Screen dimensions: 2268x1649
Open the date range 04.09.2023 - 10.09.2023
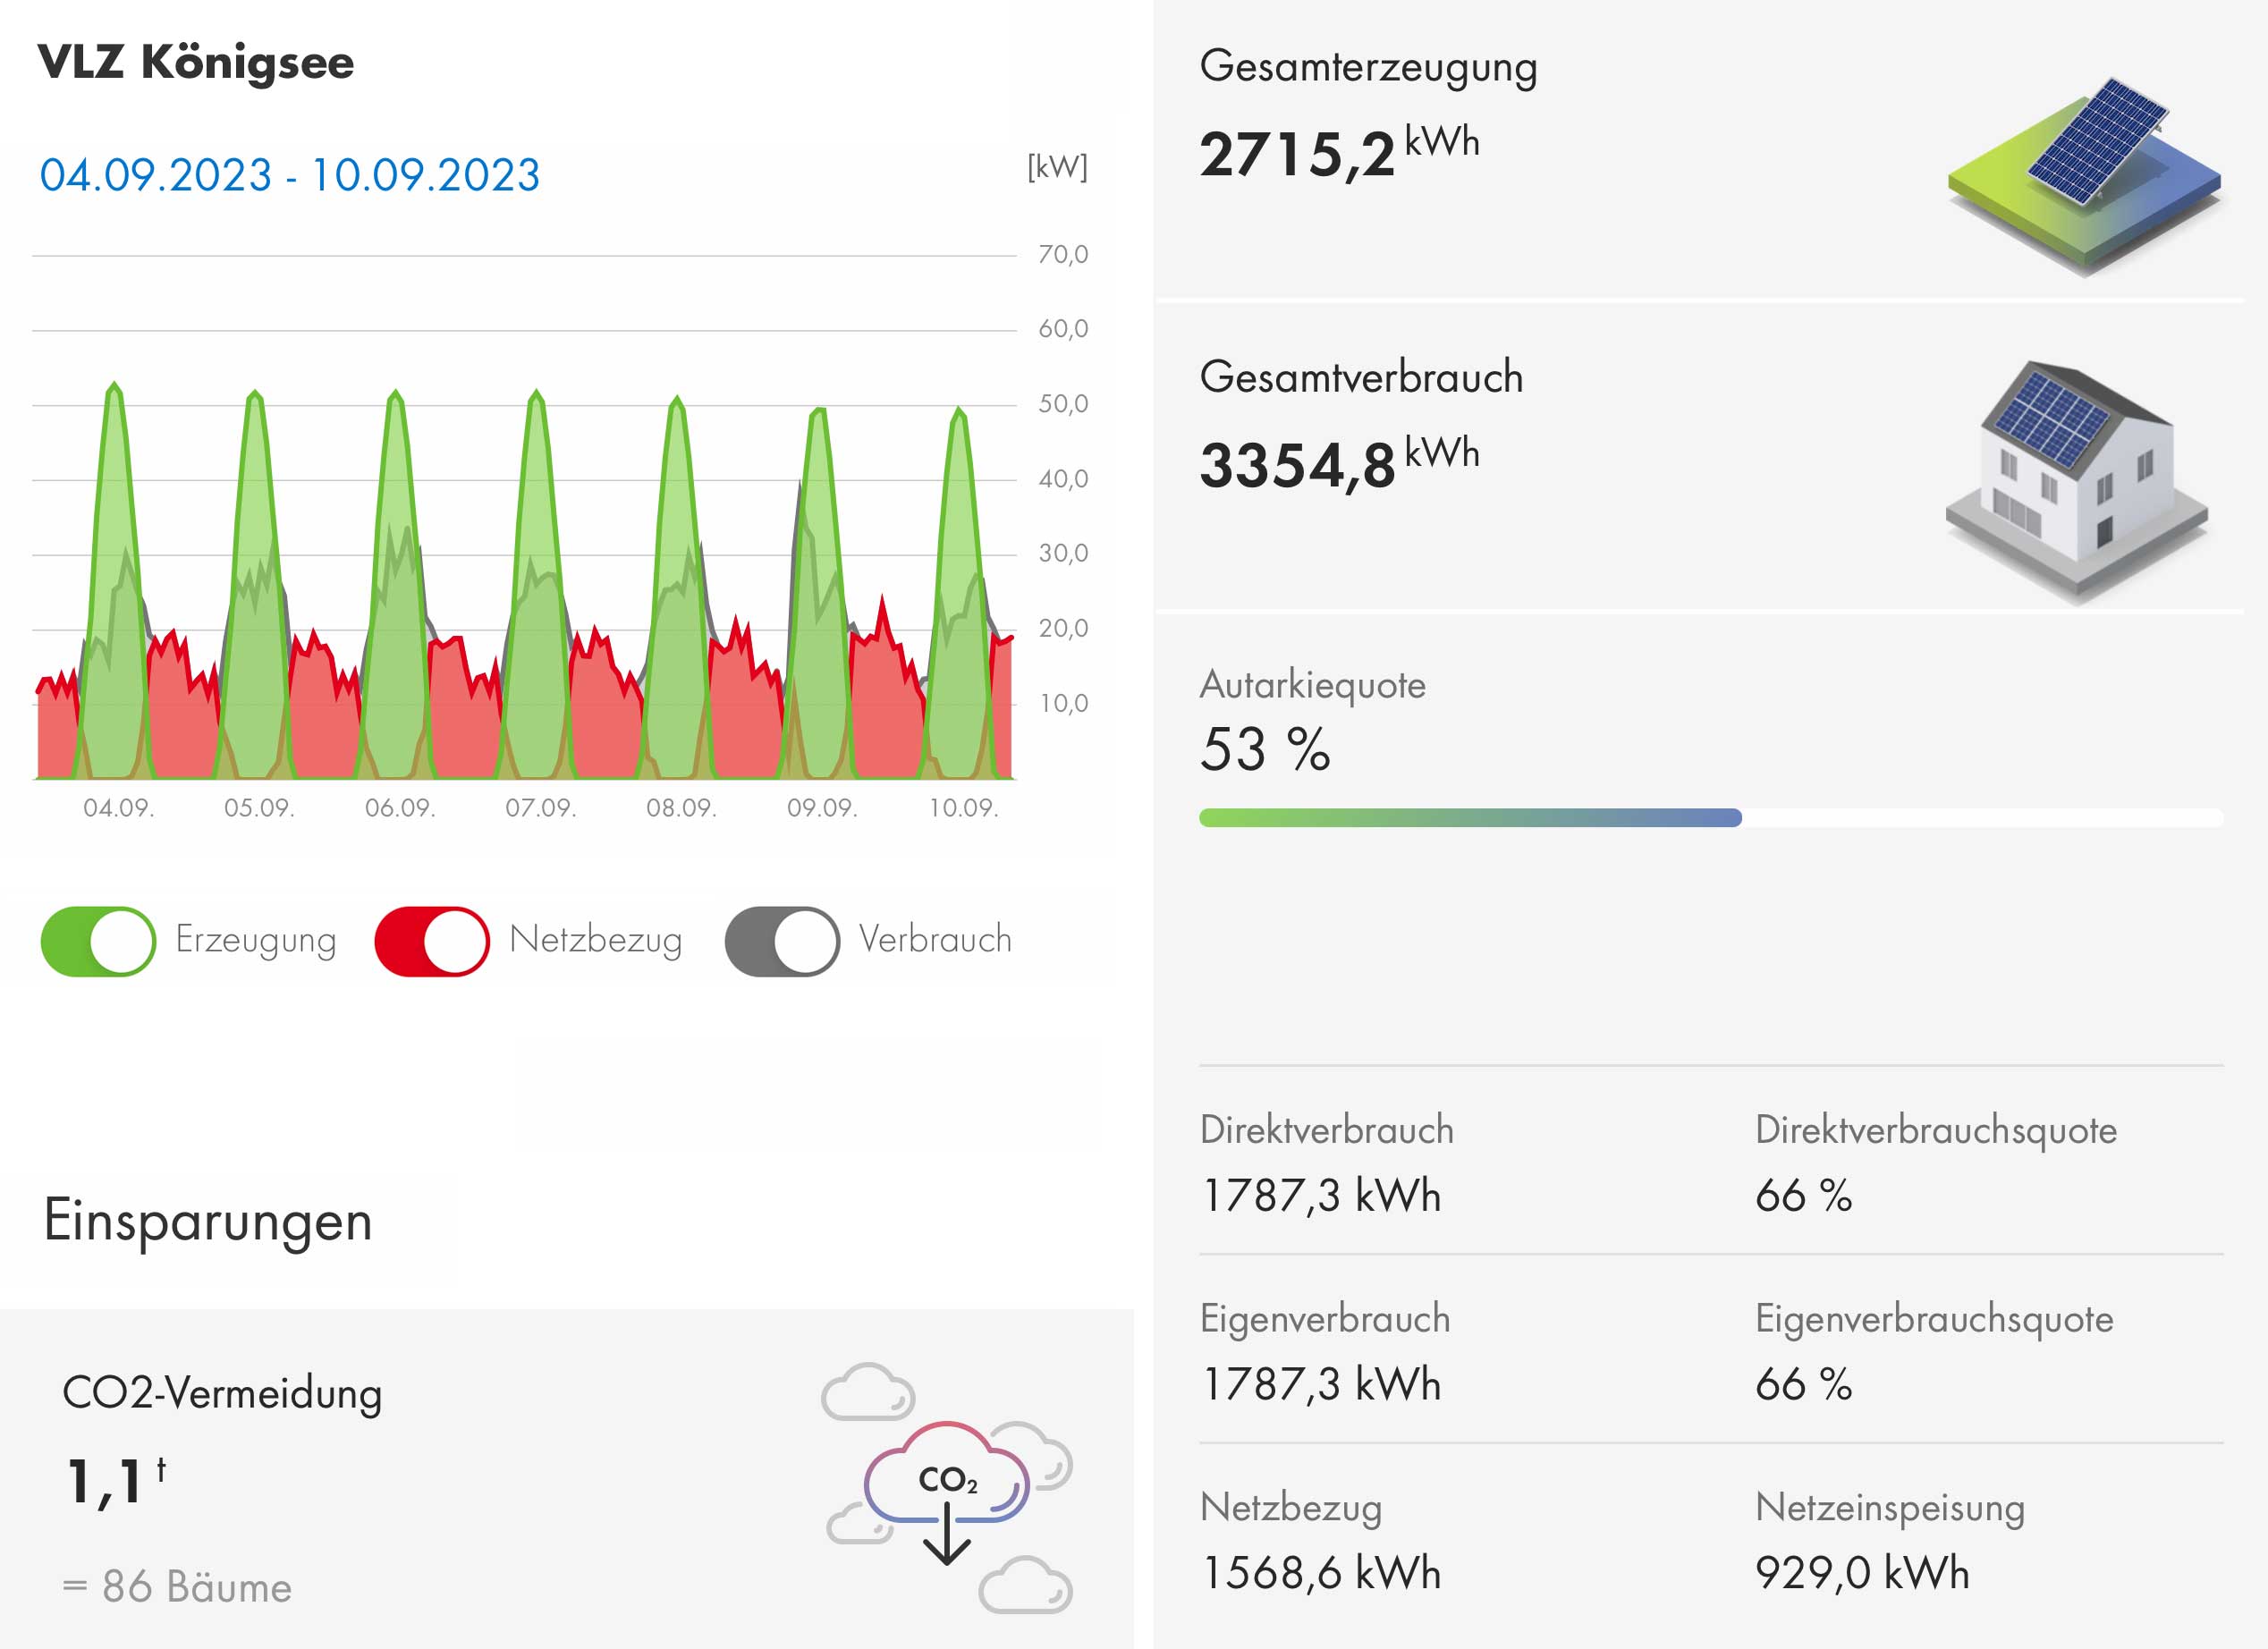click(x=289, y=175)
